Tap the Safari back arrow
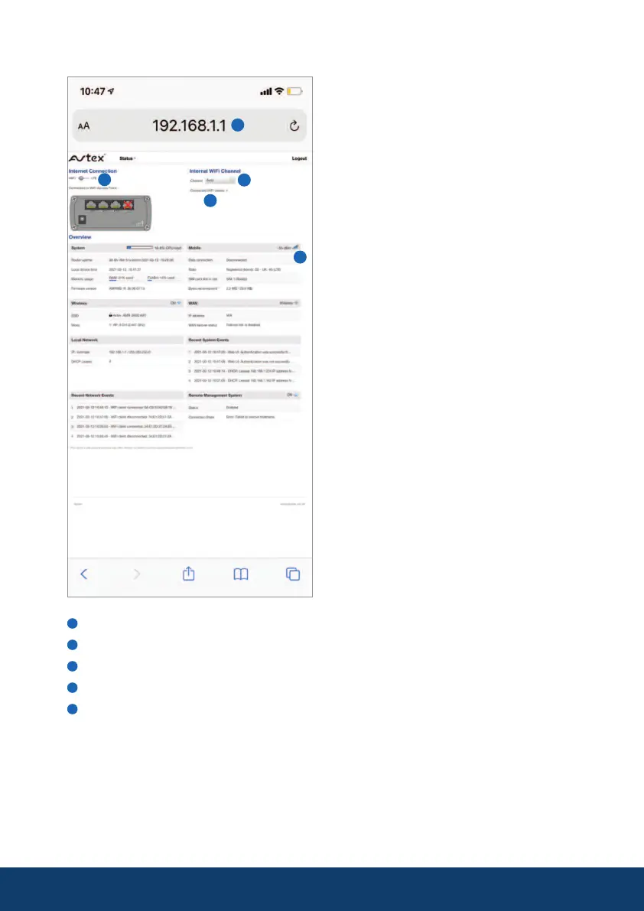The height and width of the screenshot is (911, 644). click(83, 574)
